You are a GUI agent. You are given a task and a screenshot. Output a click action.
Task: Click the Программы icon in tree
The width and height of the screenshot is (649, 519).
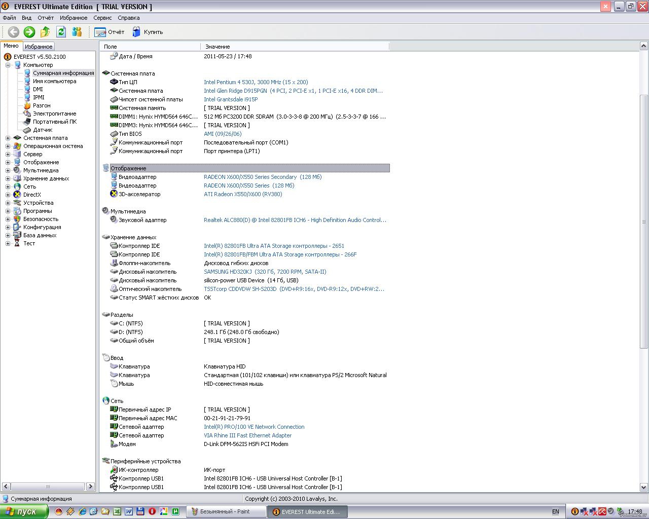click(17, 211)
